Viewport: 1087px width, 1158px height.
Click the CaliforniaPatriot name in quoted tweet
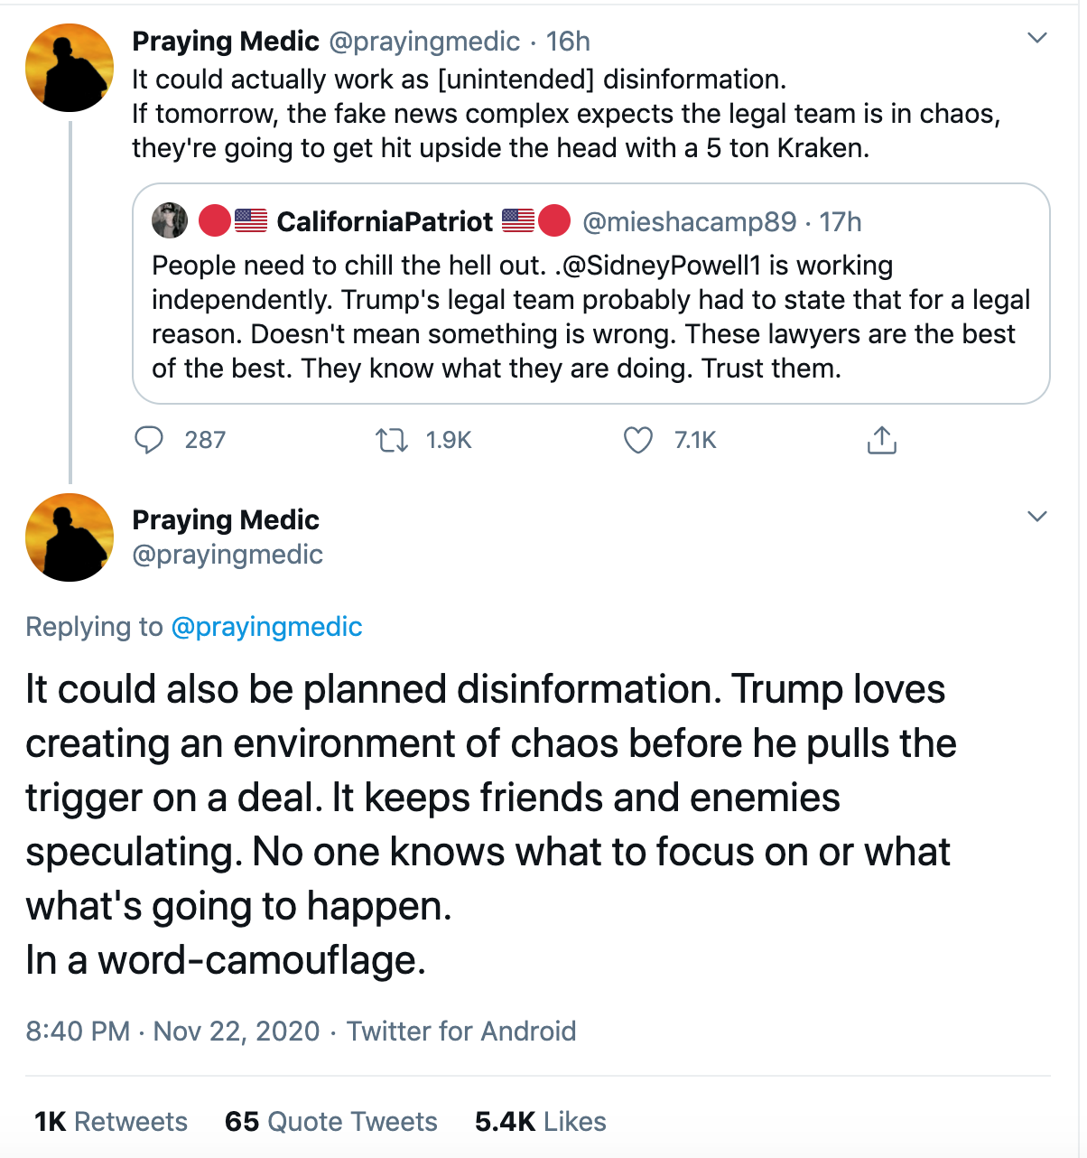tap(385, 221)
